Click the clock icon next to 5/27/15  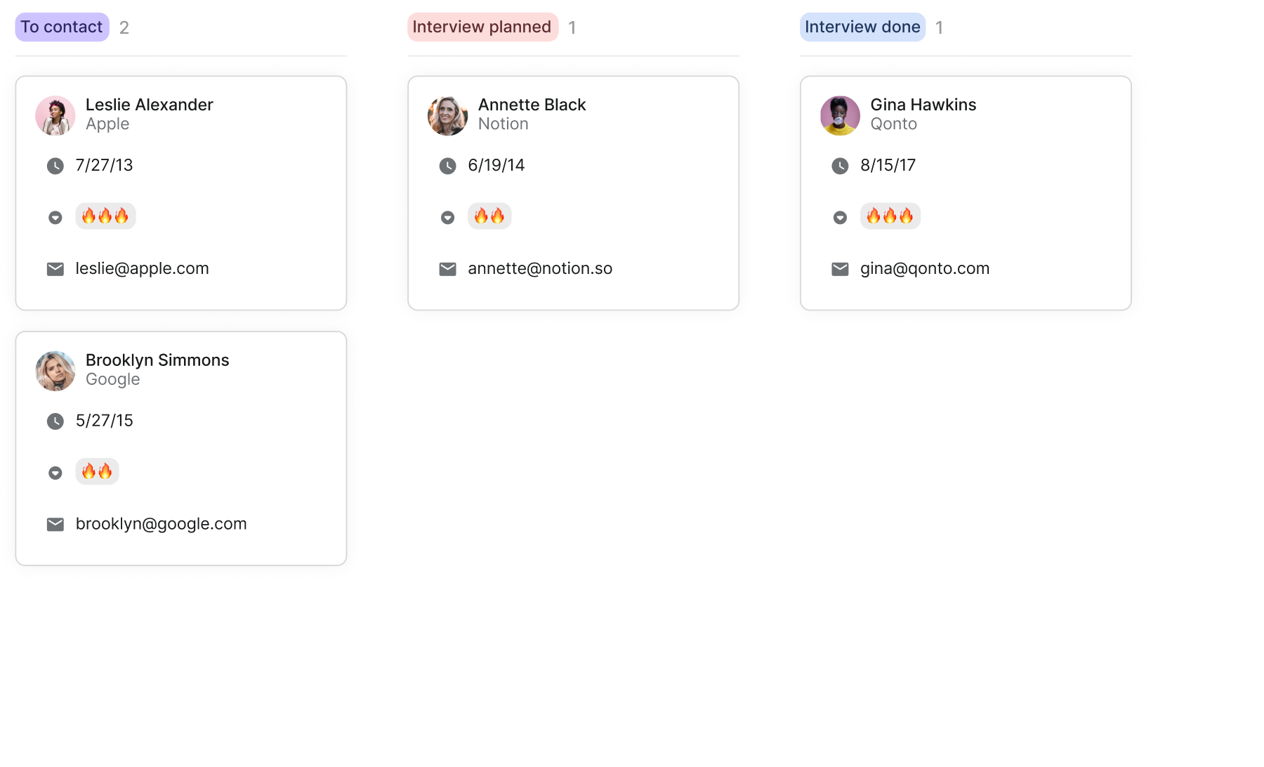(x=55, y=421)
